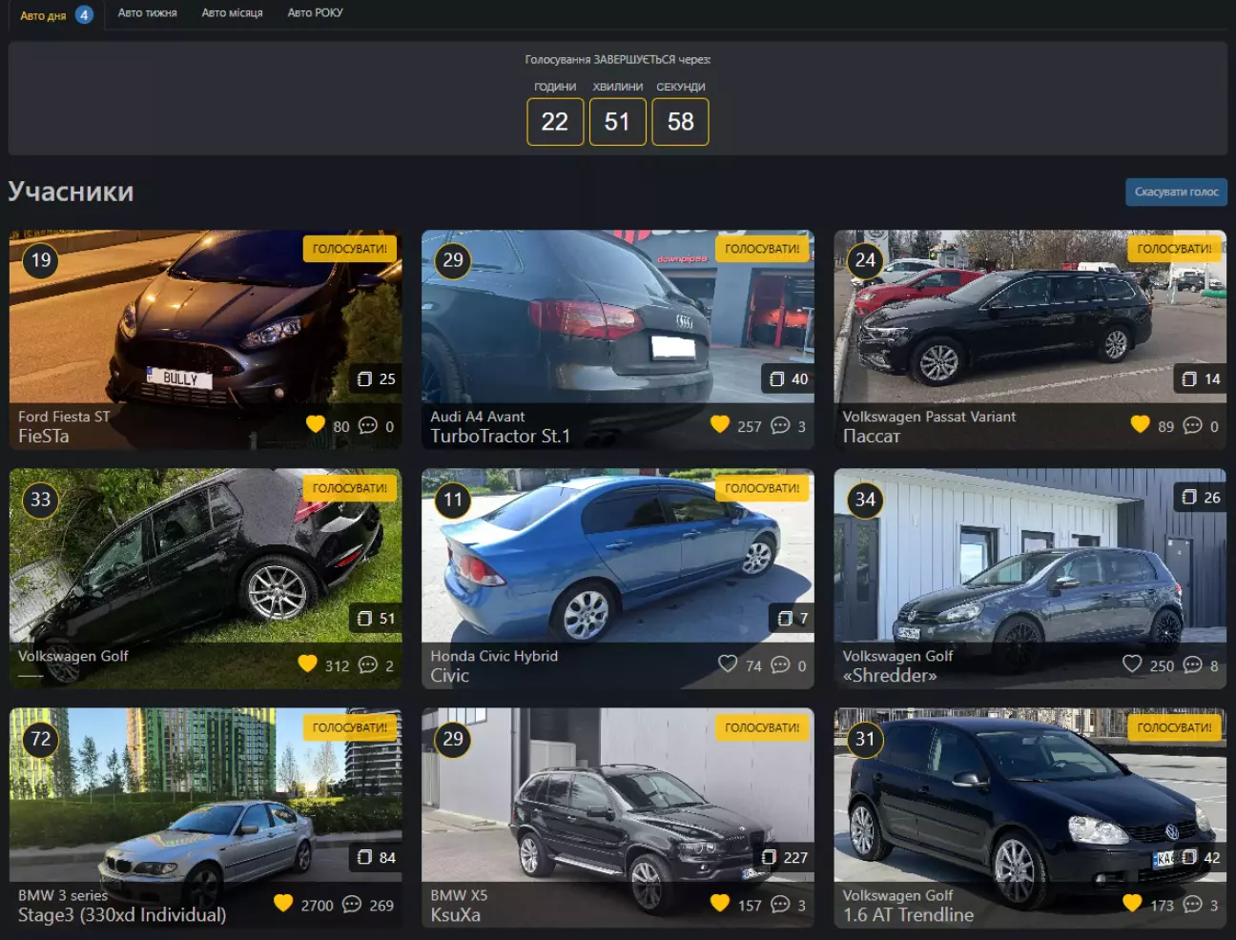Open comments on Golf 1.6 AT Trendline
The width and height of the screenshot is (1236, 940).
pyautogui.click(x=1192, y=904)
